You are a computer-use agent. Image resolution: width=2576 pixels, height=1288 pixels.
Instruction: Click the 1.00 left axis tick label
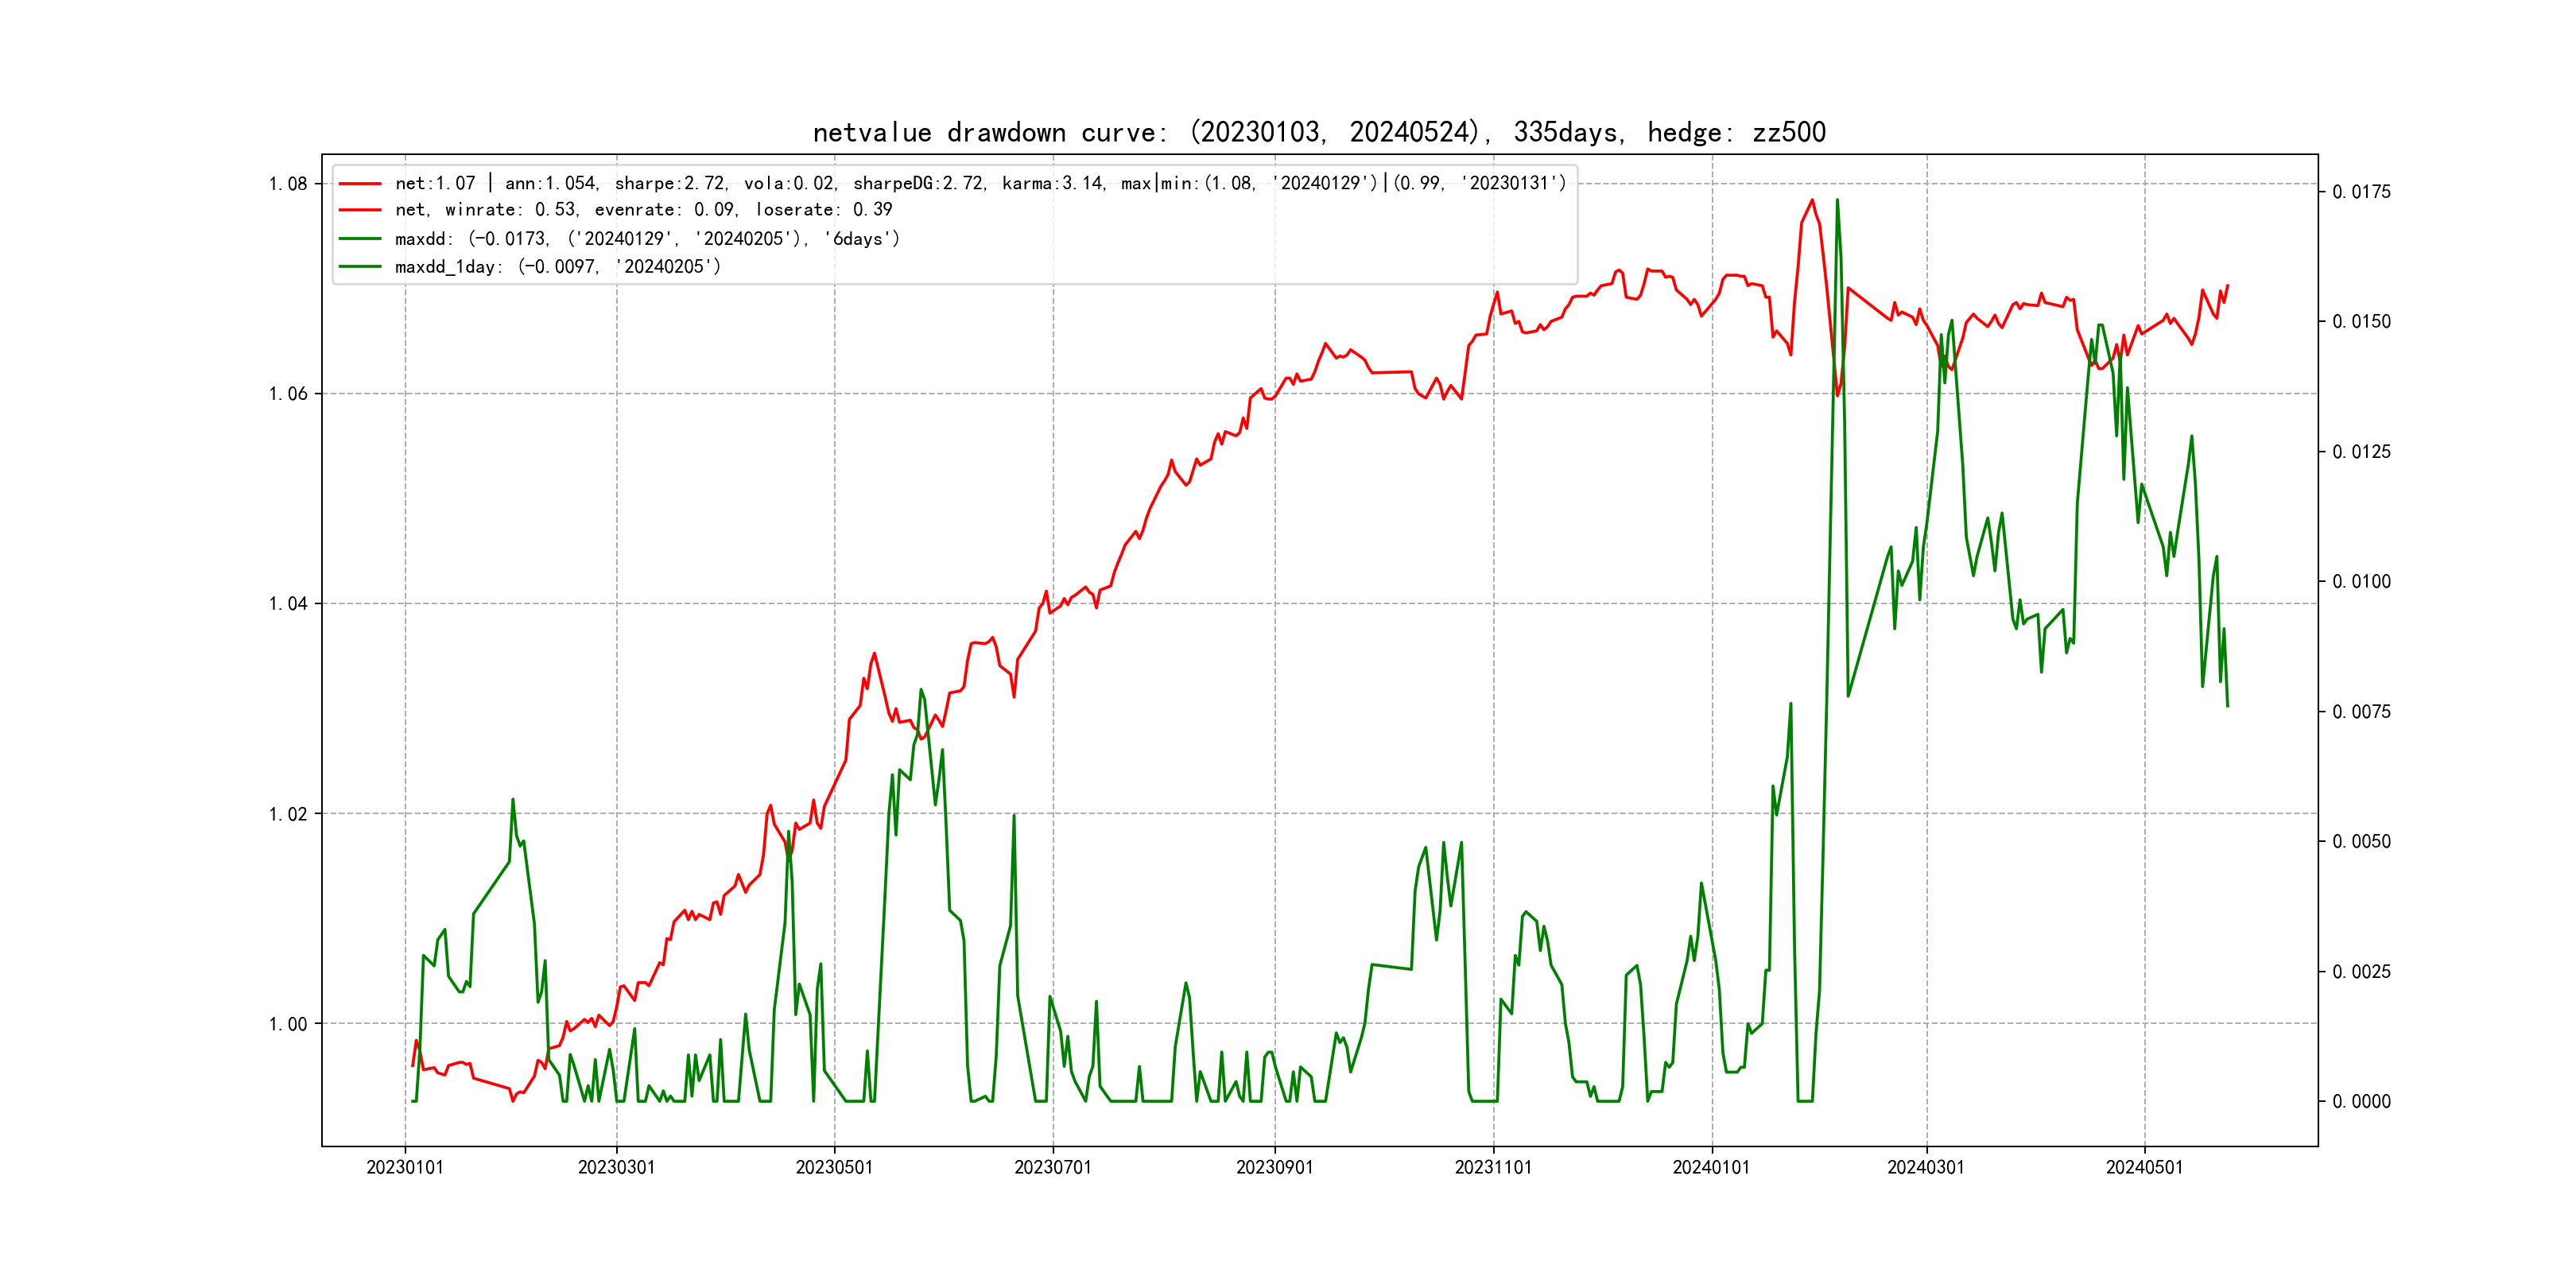[x=288, y=1024]
